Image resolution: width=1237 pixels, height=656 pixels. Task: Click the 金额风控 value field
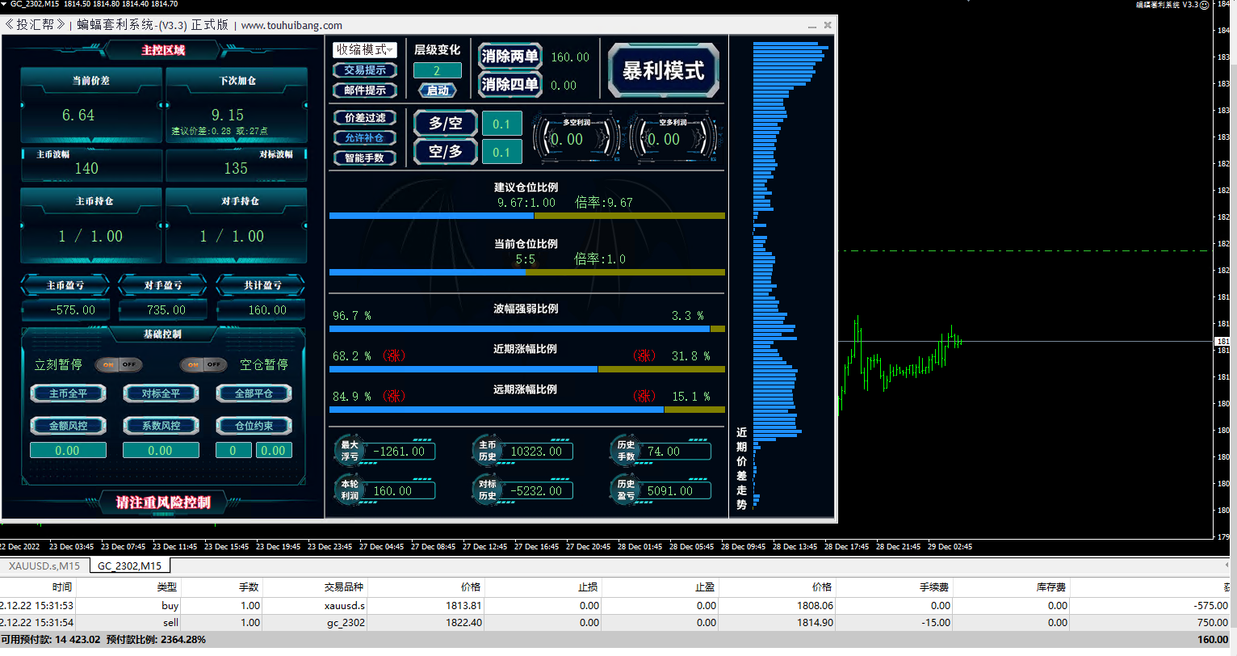(x=68, y=450)
